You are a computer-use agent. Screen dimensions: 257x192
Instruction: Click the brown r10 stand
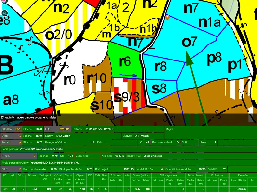(97, 78)
